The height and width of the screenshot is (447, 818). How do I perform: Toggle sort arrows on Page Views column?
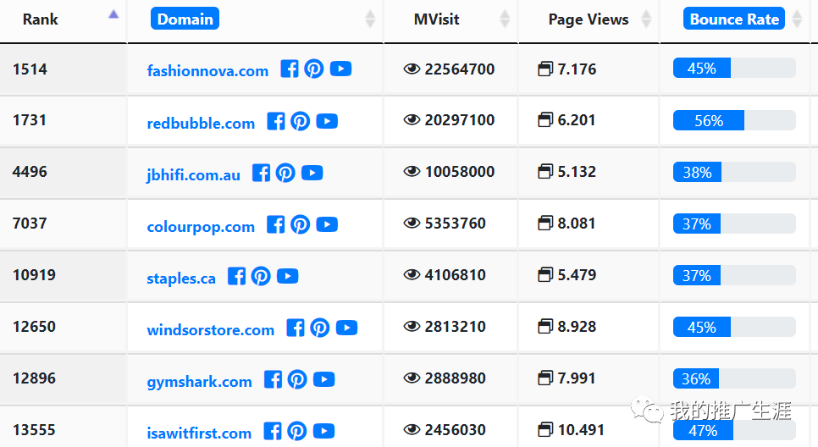pos(646,19)
